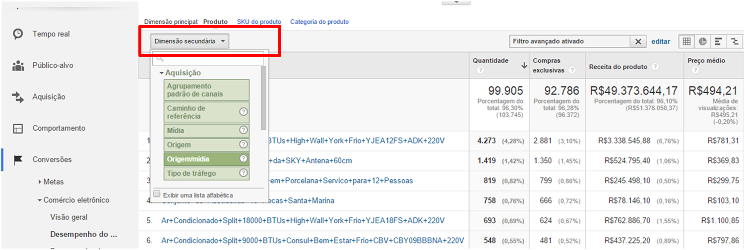
Task: Click the editar filter link
Action: 660,42
